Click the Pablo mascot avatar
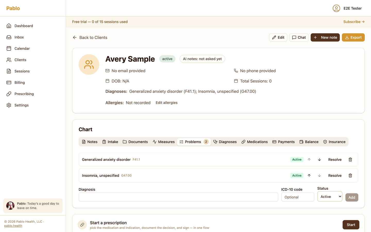The width and height of the screenshot is (371, 232). point(10,206)
